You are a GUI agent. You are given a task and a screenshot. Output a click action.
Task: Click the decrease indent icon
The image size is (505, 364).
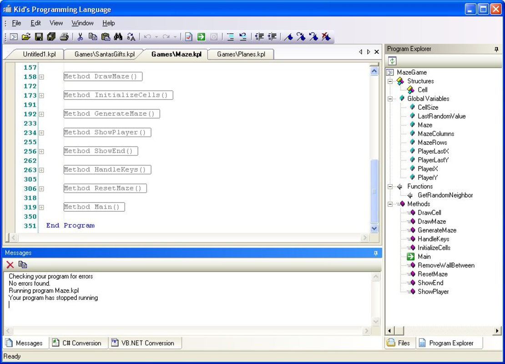(259, 37)
